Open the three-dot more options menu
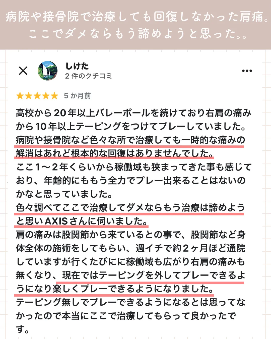Viewport: 271px width, 339px height. (247, 71)
